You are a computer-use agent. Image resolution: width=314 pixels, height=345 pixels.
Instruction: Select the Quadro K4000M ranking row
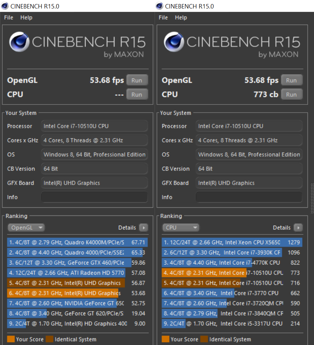pyautogui.click(x=77, y=242)
